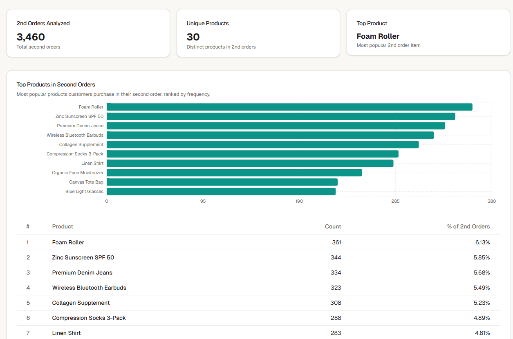Select the Top Product card
This screenshot has width=513, height=339.
click(428, 33)
